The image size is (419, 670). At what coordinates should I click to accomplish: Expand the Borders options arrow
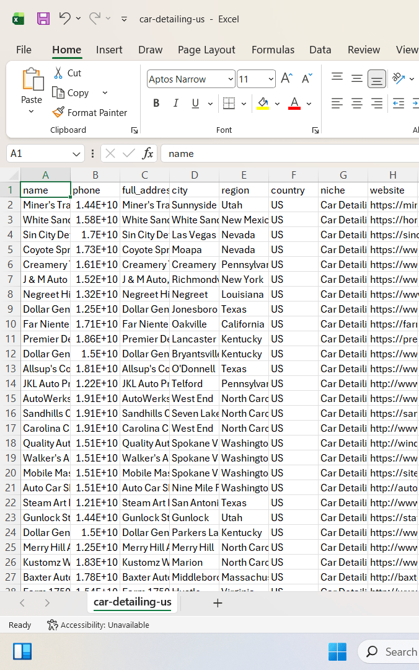[244, 104]
